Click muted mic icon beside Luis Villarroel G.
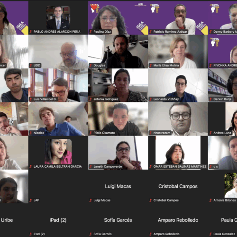The height and width of the screenshot is (237, 237). click(31, 99)
